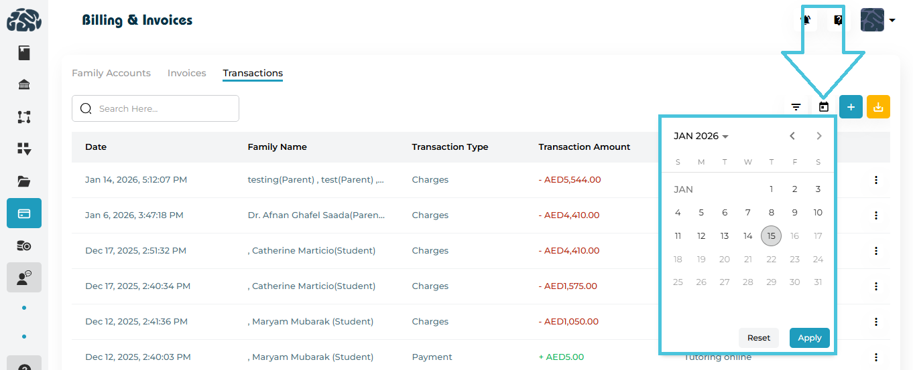
Task: Open the folder icon in sidebar
Action: [x=24, y=181]
